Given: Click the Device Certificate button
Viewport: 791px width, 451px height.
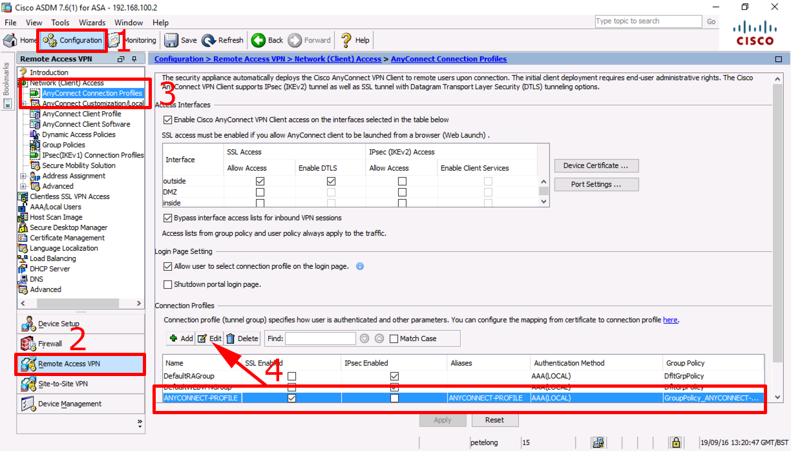Looking at the screenshot, I should pos(596,165).
